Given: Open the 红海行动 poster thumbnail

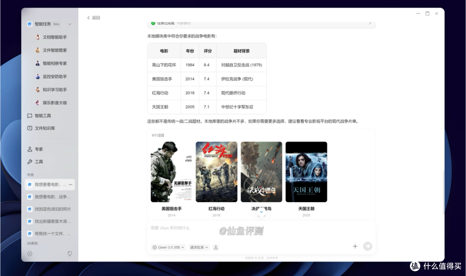Looking at the screenshot, I should [216, 172].
